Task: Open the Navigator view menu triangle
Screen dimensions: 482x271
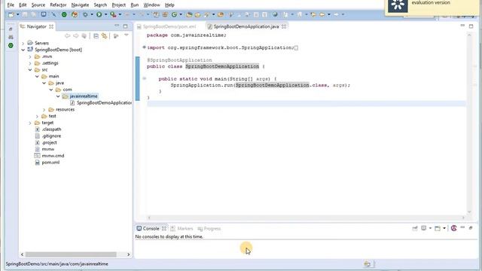Action: click(x=127, y=35)
